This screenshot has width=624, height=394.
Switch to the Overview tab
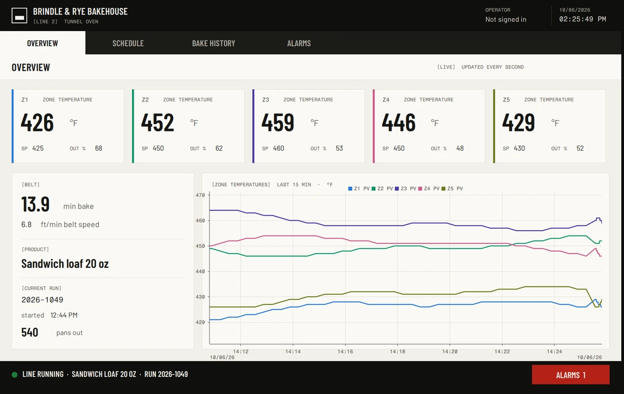pos(43,43)
